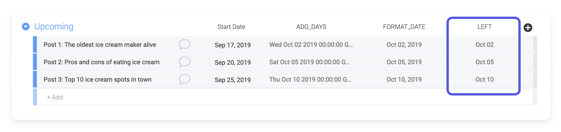
Task: Click the Sep 25, 2019 date cell
Action: tap(233, 80)
